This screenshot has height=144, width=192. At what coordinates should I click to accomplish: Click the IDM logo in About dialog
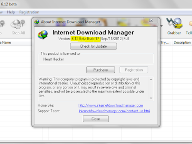(x=43, y=35)
